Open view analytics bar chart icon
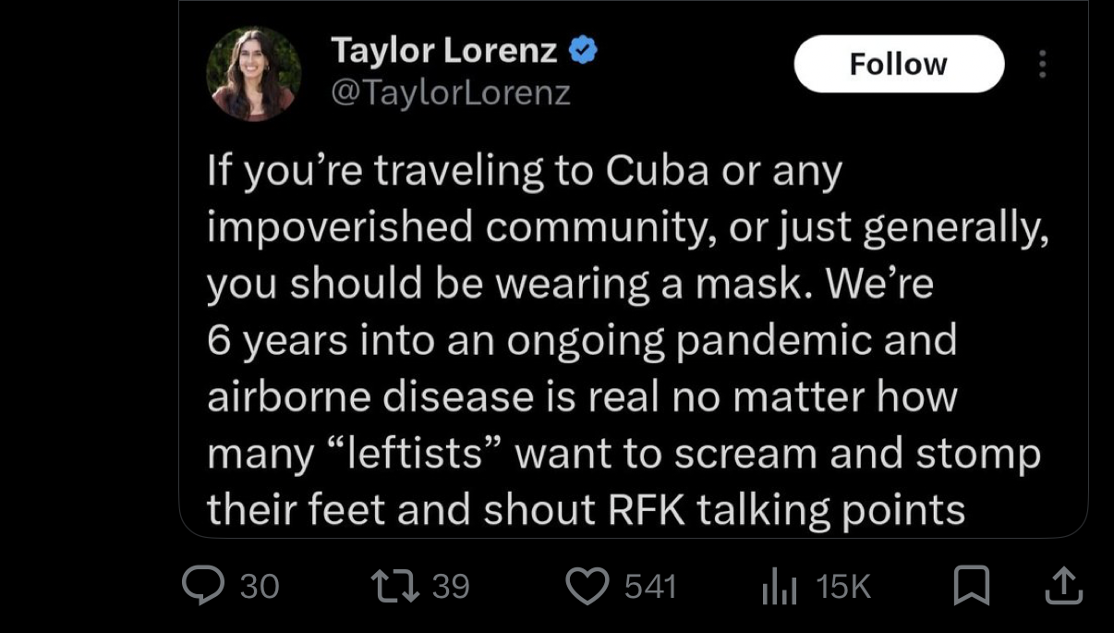 pyautogui.click(x=777, y=588)
